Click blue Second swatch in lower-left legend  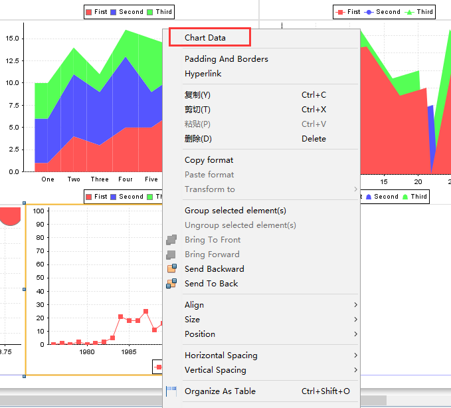point(114,197)
